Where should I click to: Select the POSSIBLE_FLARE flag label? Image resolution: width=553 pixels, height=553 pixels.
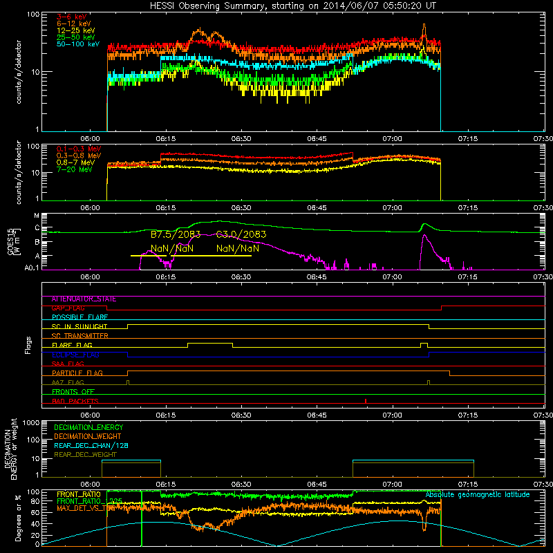point(79,317)
